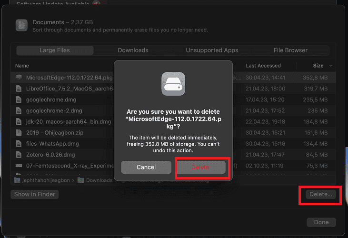Click the files-WhatsApp.dmg file icon
The width and height of the screenshot is (348, 238).
click(19, 144)
